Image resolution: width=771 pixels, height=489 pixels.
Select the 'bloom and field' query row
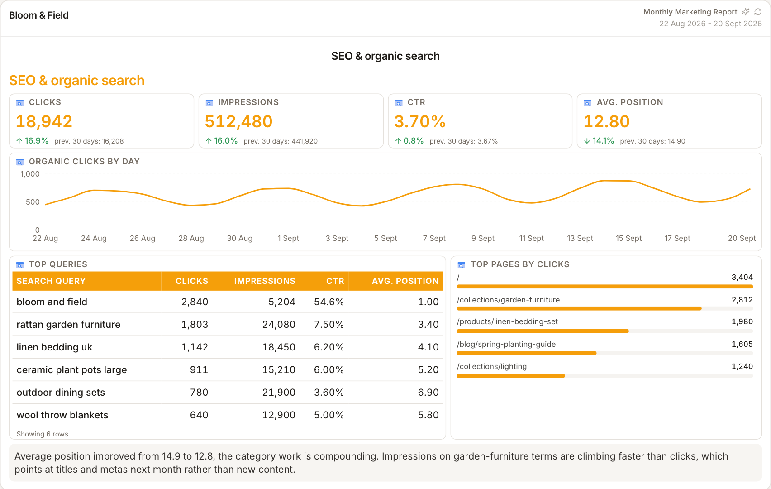click(228, 302)
